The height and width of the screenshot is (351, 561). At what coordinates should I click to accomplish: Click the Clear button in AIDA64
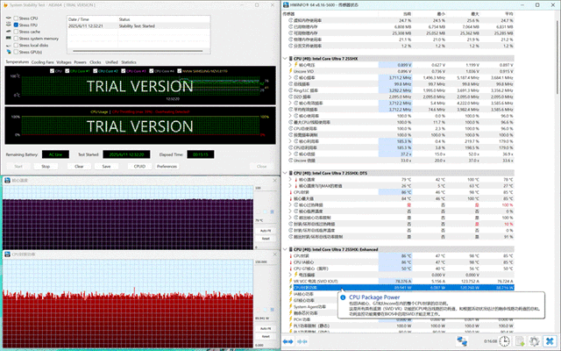[x=79, y=167]
